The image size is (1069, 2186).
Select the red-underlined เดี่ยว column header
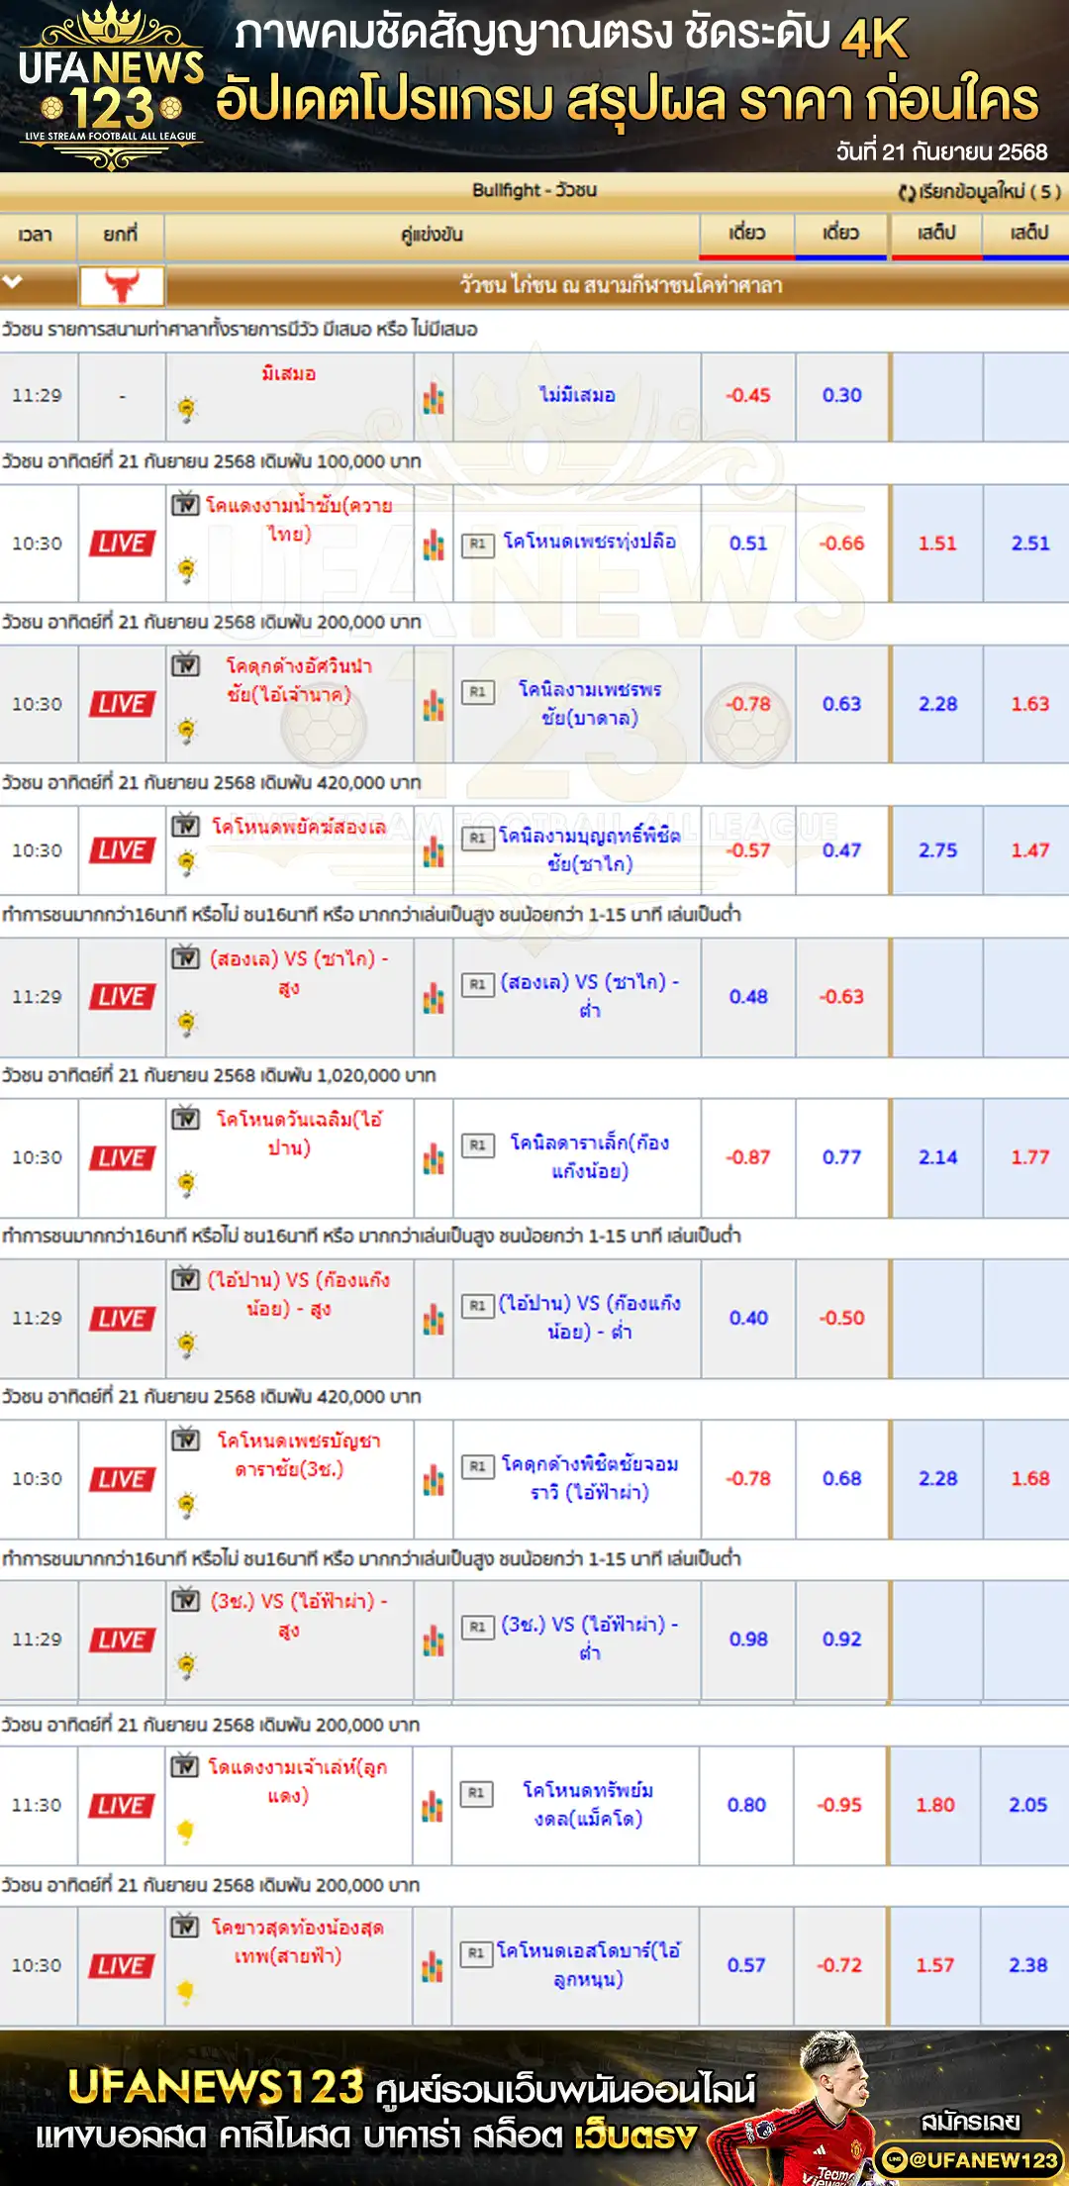747,234
